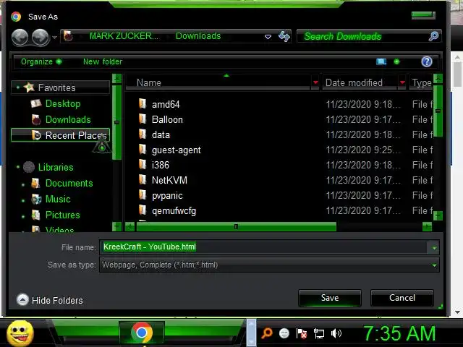
Task: Click Hide Folders
Action: pyautogui.click(x=50, y=300)
